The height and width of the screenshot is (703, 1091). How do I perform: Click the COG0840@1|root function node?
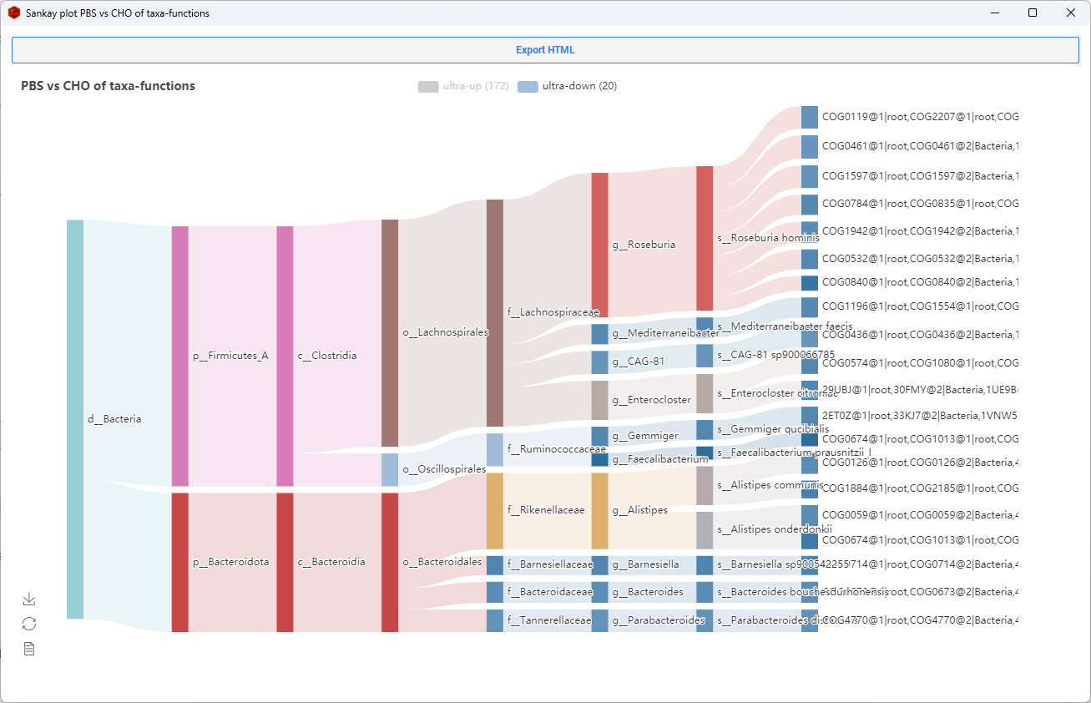tap(810, 283)
